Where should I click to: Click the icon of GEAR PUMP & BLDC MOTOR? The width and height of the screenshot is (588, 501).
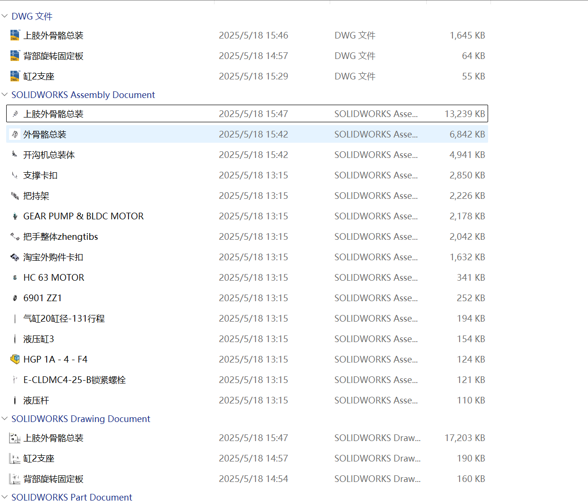tap(15, 216)
